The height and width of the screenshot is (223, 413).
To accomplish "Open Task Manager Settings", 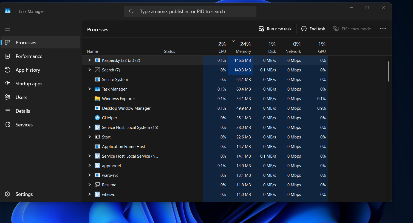I will click(40, 194).
